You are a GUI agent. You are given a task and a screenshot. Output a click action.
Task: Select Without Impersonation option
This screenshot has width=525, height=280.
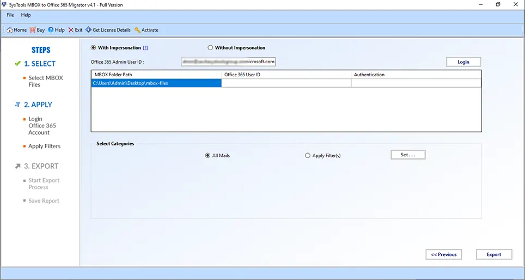(210, 47)
